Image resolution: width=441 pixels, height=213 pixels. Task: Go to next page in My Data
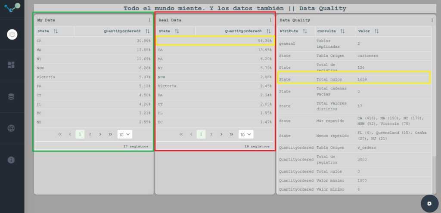pyautogui.click(x=100, y=134)
